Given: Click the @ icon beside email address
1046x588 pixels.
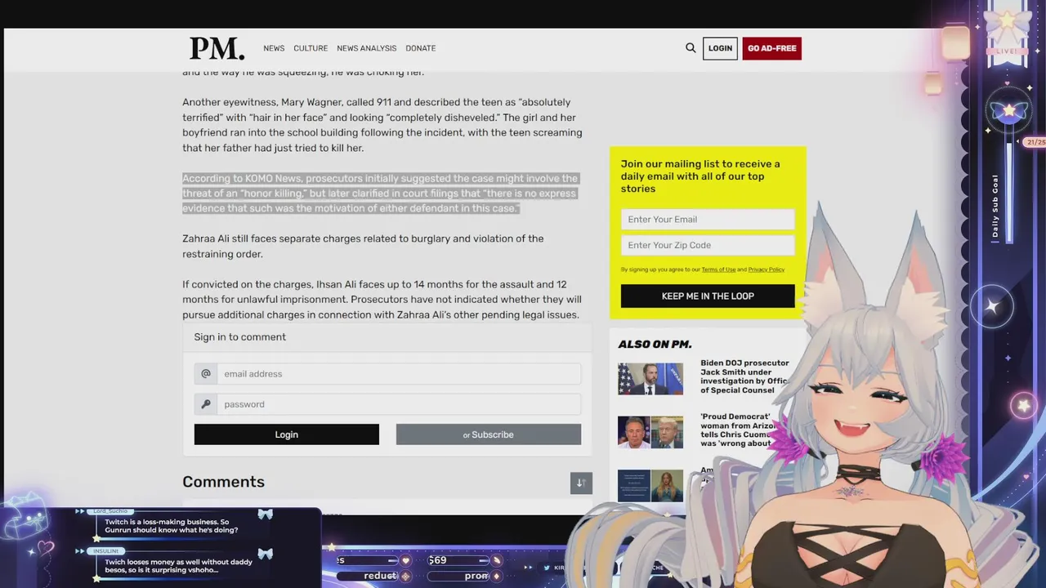Looking at the screenshot, I should pyautogui.click(x=206, y=374).
